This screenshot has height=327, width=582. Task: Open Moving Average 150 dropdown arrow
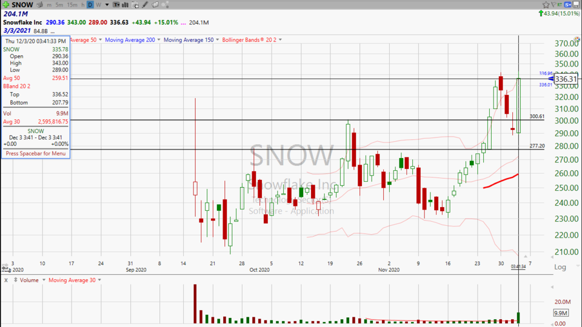217,40
